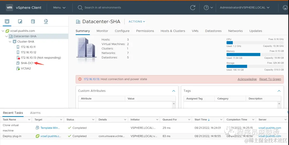Select the Recent Tasks tab
The image size is (289, 145).
point(13,113)
